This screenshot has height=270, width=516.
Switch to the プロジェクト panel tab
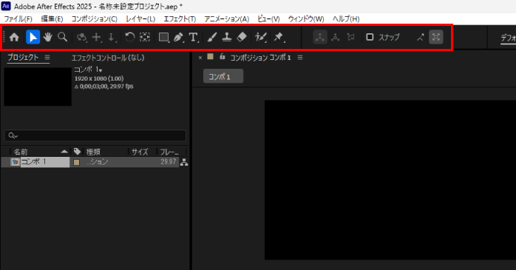(x=23, y=58)
